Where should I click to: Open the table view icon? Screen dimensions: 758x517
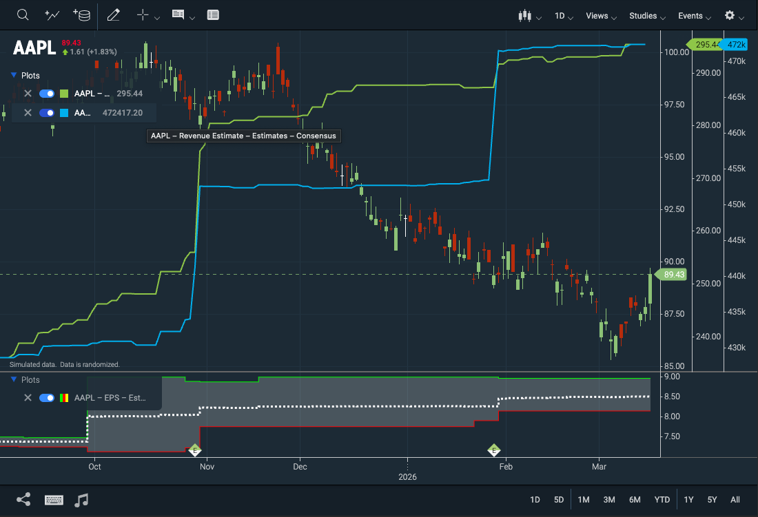click(213, 15)
